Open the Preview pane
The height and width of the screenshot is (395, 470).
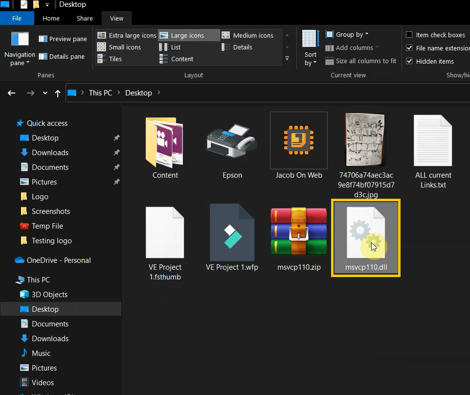(x=63, y=39)
